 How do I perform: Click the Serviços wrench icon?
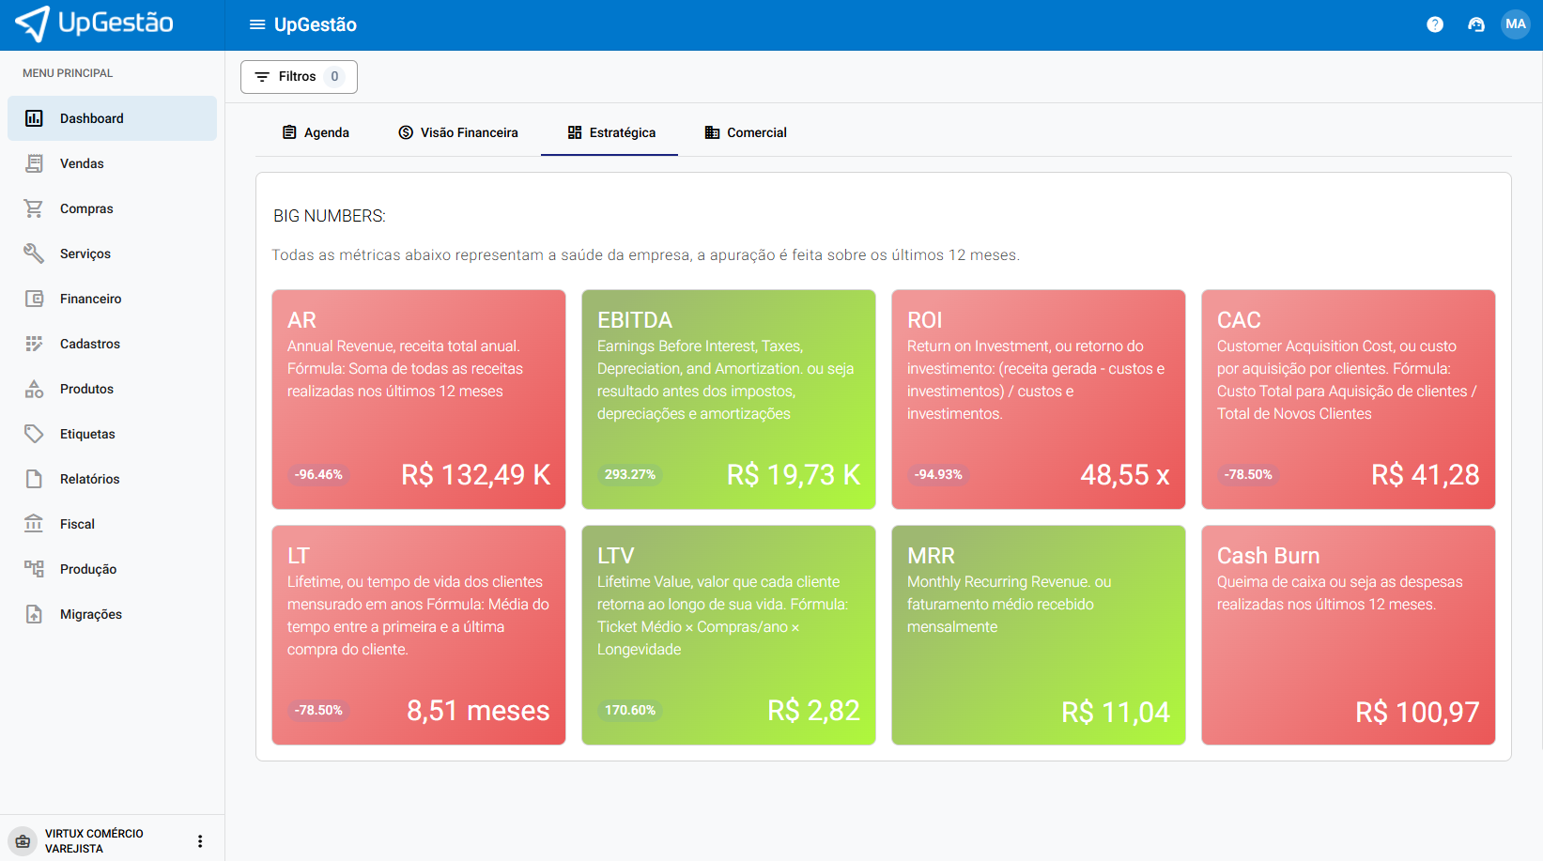click(34, 254)
